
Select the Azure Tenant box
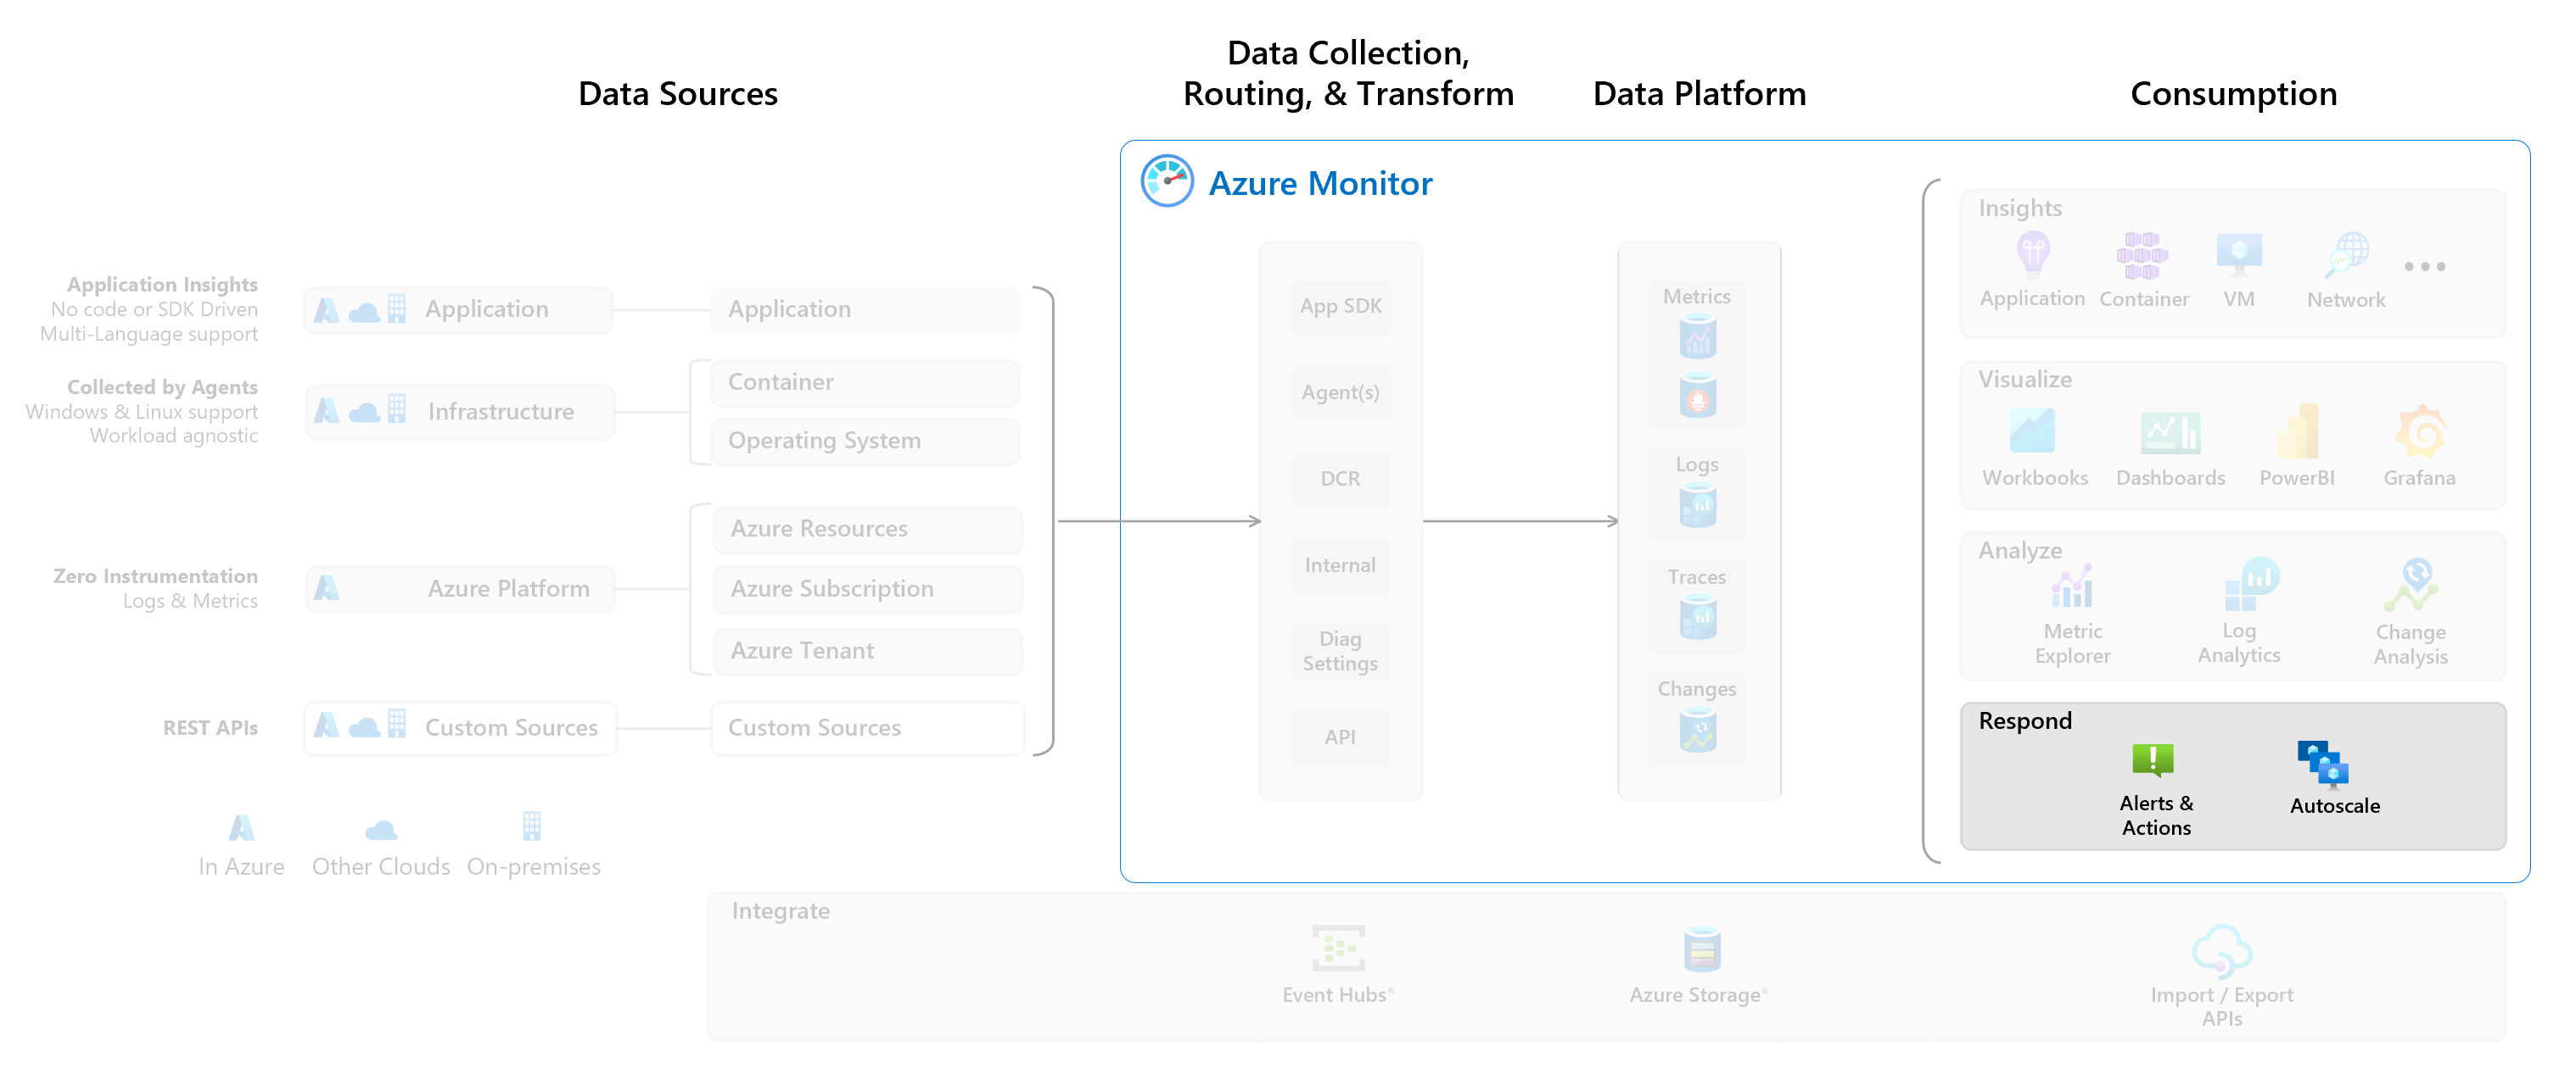[867, 652]
